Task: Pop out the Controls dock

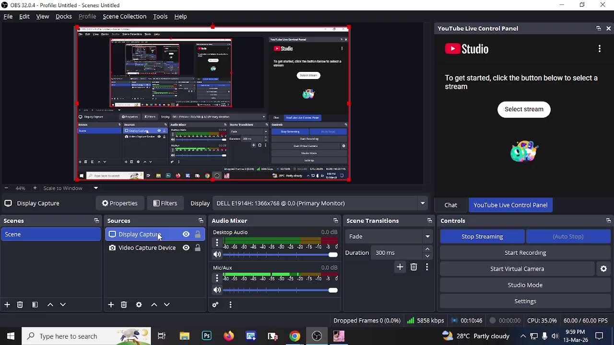Action: 609,221
